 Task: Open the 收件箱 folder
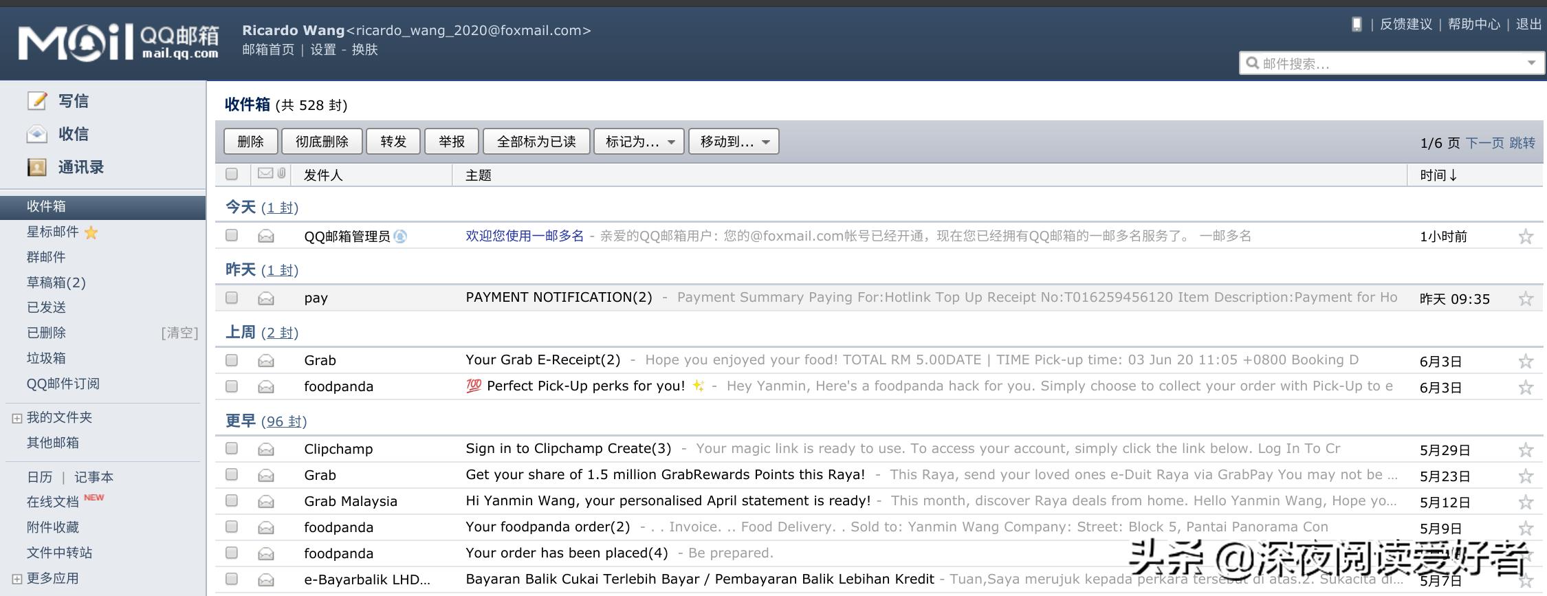(103, 206)
